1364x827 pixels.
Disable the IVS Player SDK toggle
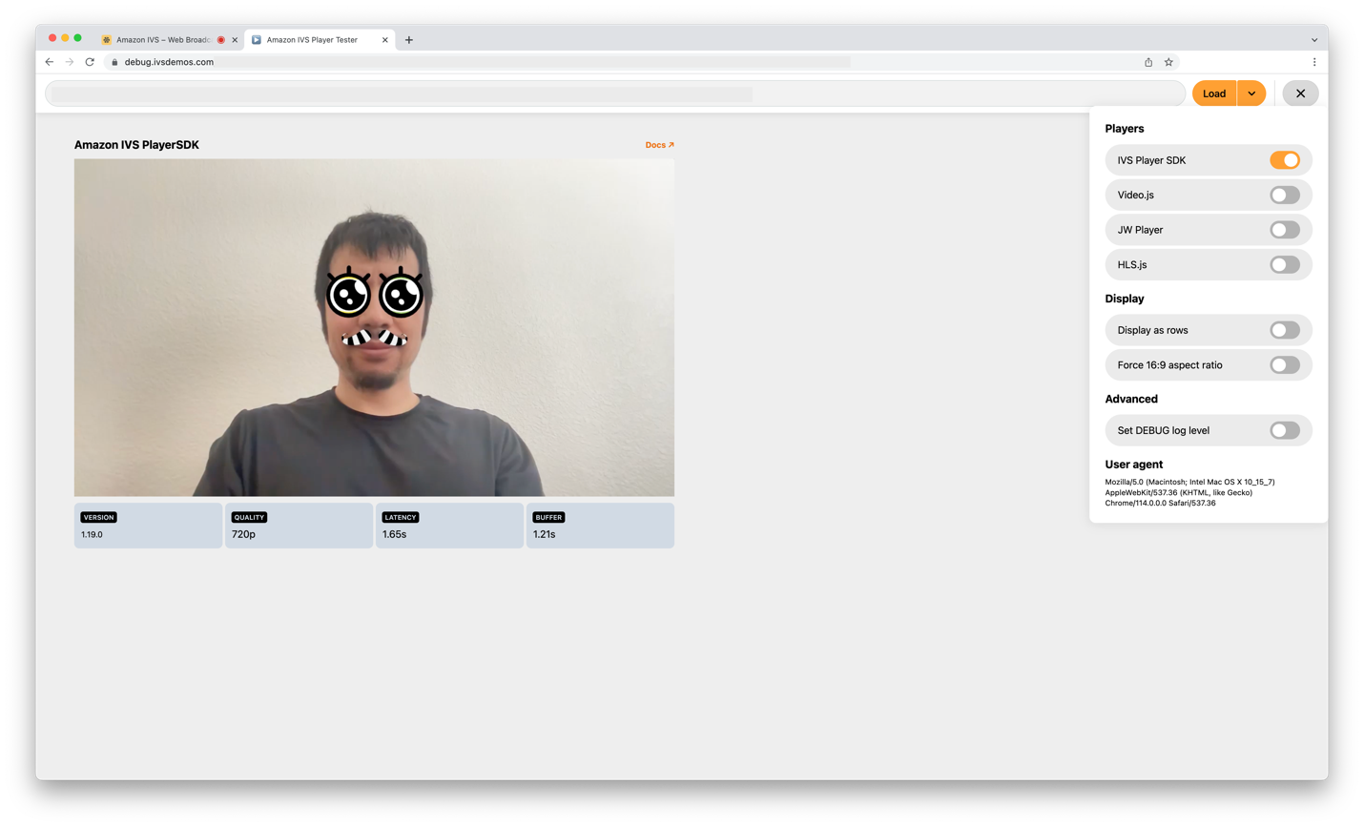click(x=1286, y=159)
